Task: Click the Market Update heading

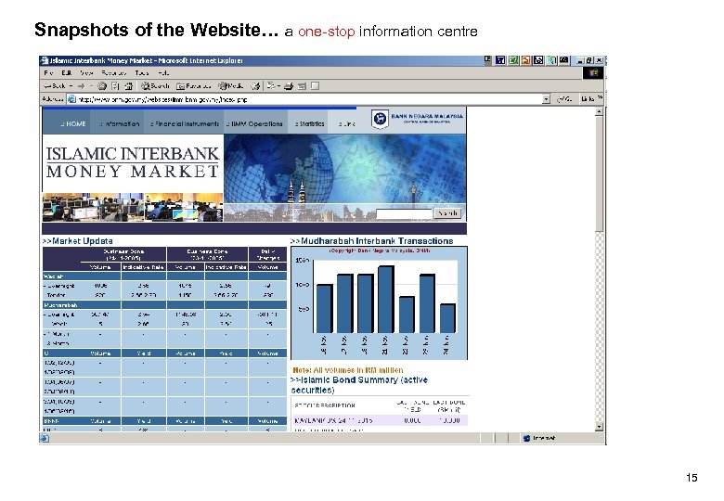Action: point(78,241)
